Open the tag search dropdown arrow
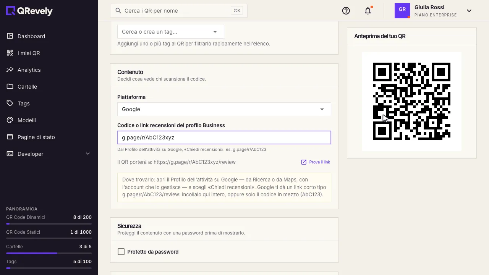 coord(215,32)
